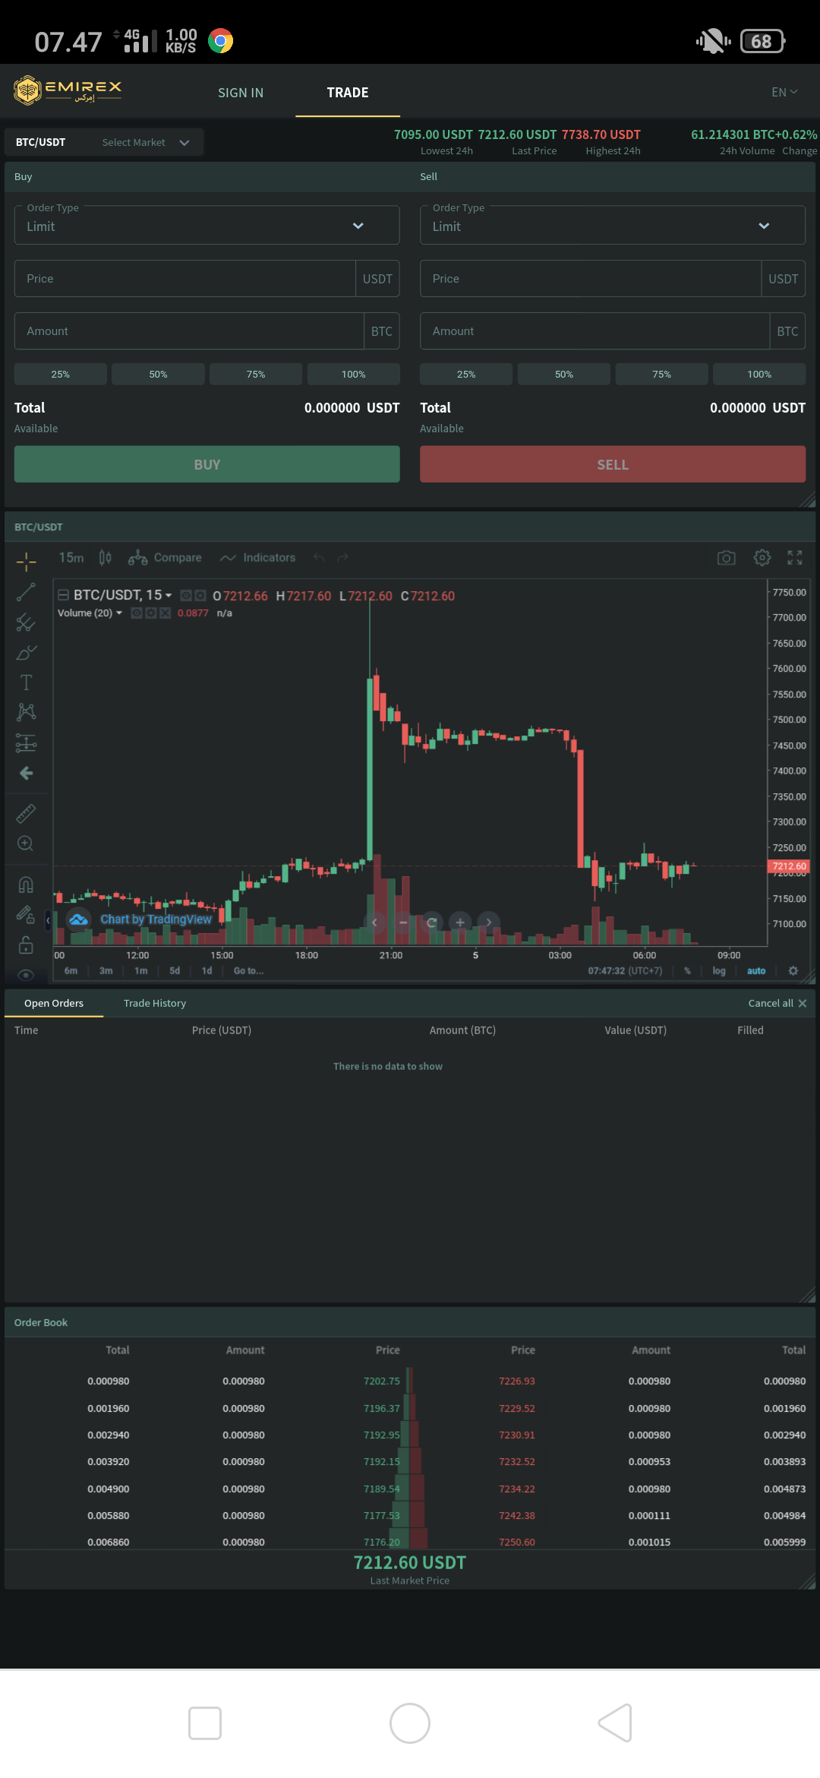
Task: Click the Emirex logo
Action: [68, 90]
